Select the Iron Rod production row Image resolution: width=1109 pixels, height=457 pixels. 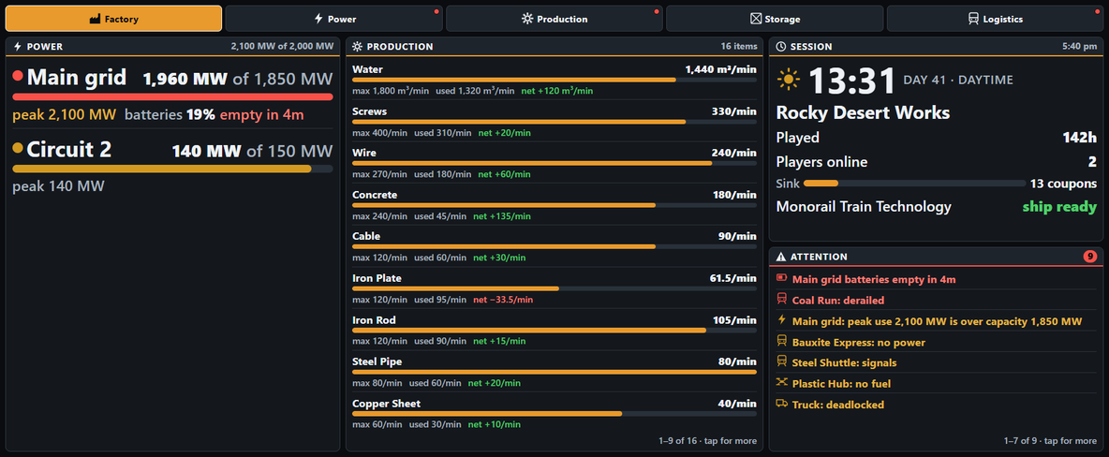[554, 330]
